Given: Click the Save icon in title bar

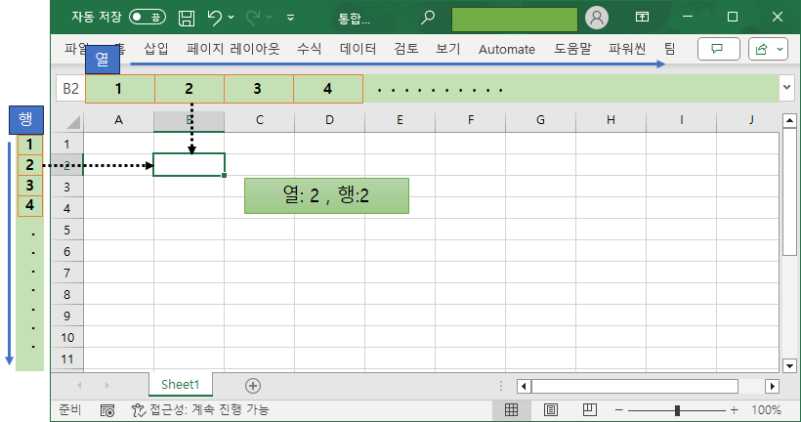Looking at the screenshot, I should click(187, 18).
